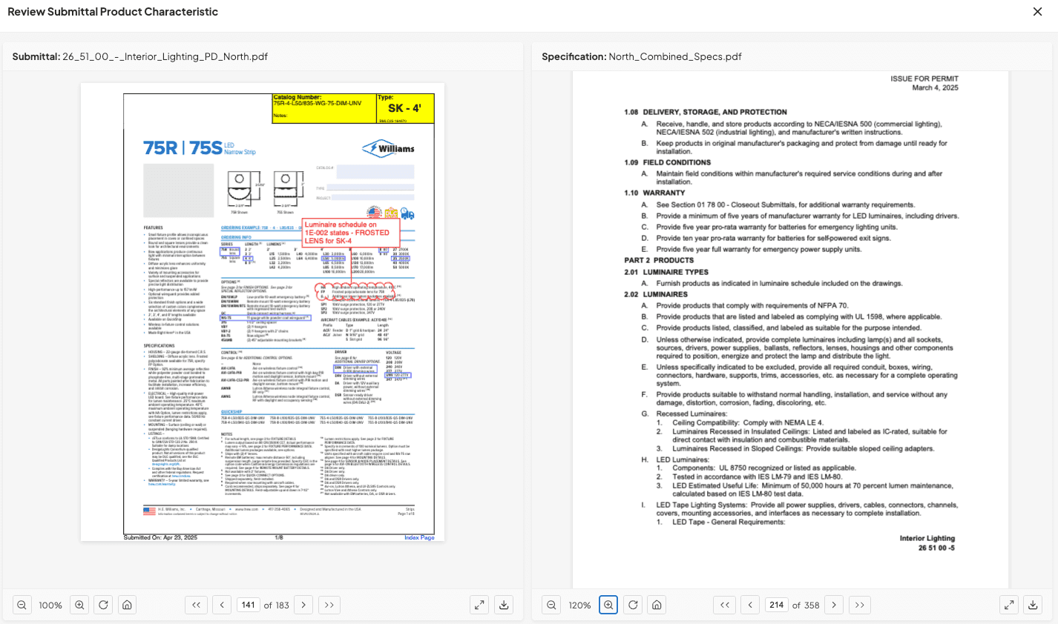The height and width of the screenshot is (624, 1058).
Task: Close the Review Submittal Product Characteristic dialog
Action: tap(1037, 12)
